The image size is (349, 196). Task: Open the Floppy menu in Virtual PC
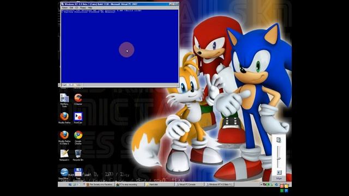(83, 8)
